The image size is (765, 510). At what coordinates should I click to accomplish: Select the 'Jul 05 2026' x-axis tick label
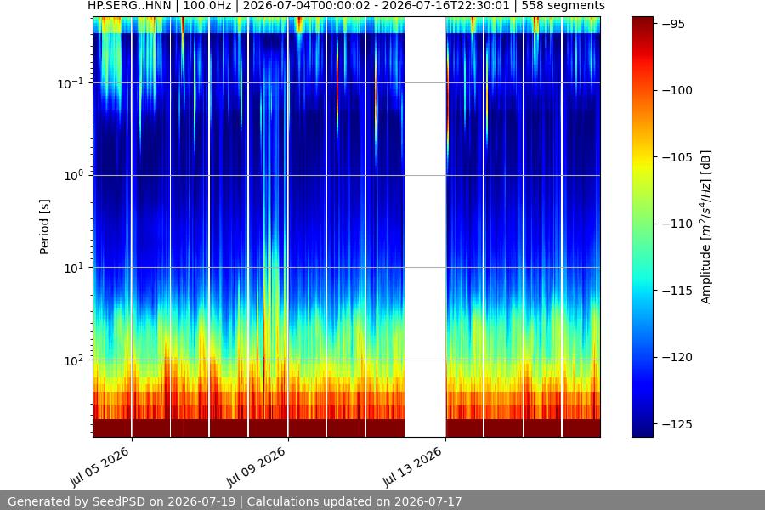[99, 467]
